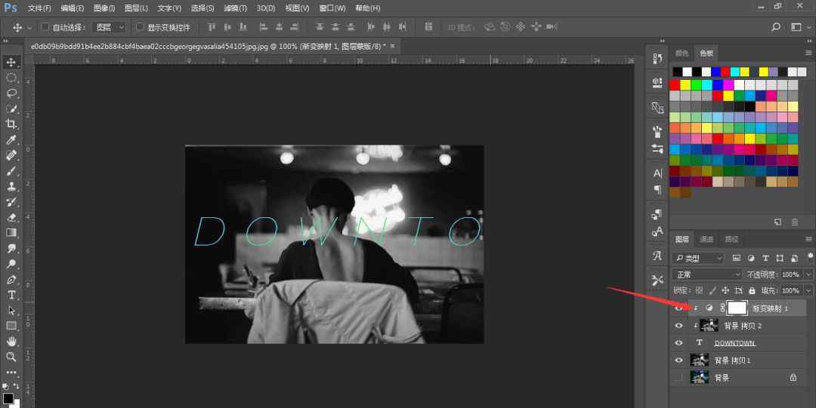This screenshot has width=816, height=408.
Task: Open the Paragraph panel icon in the dock
Action: coord(657,190)
